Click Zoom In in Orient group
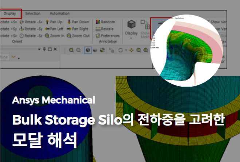This screenshot has height=162, width=240. coord(55,36)
